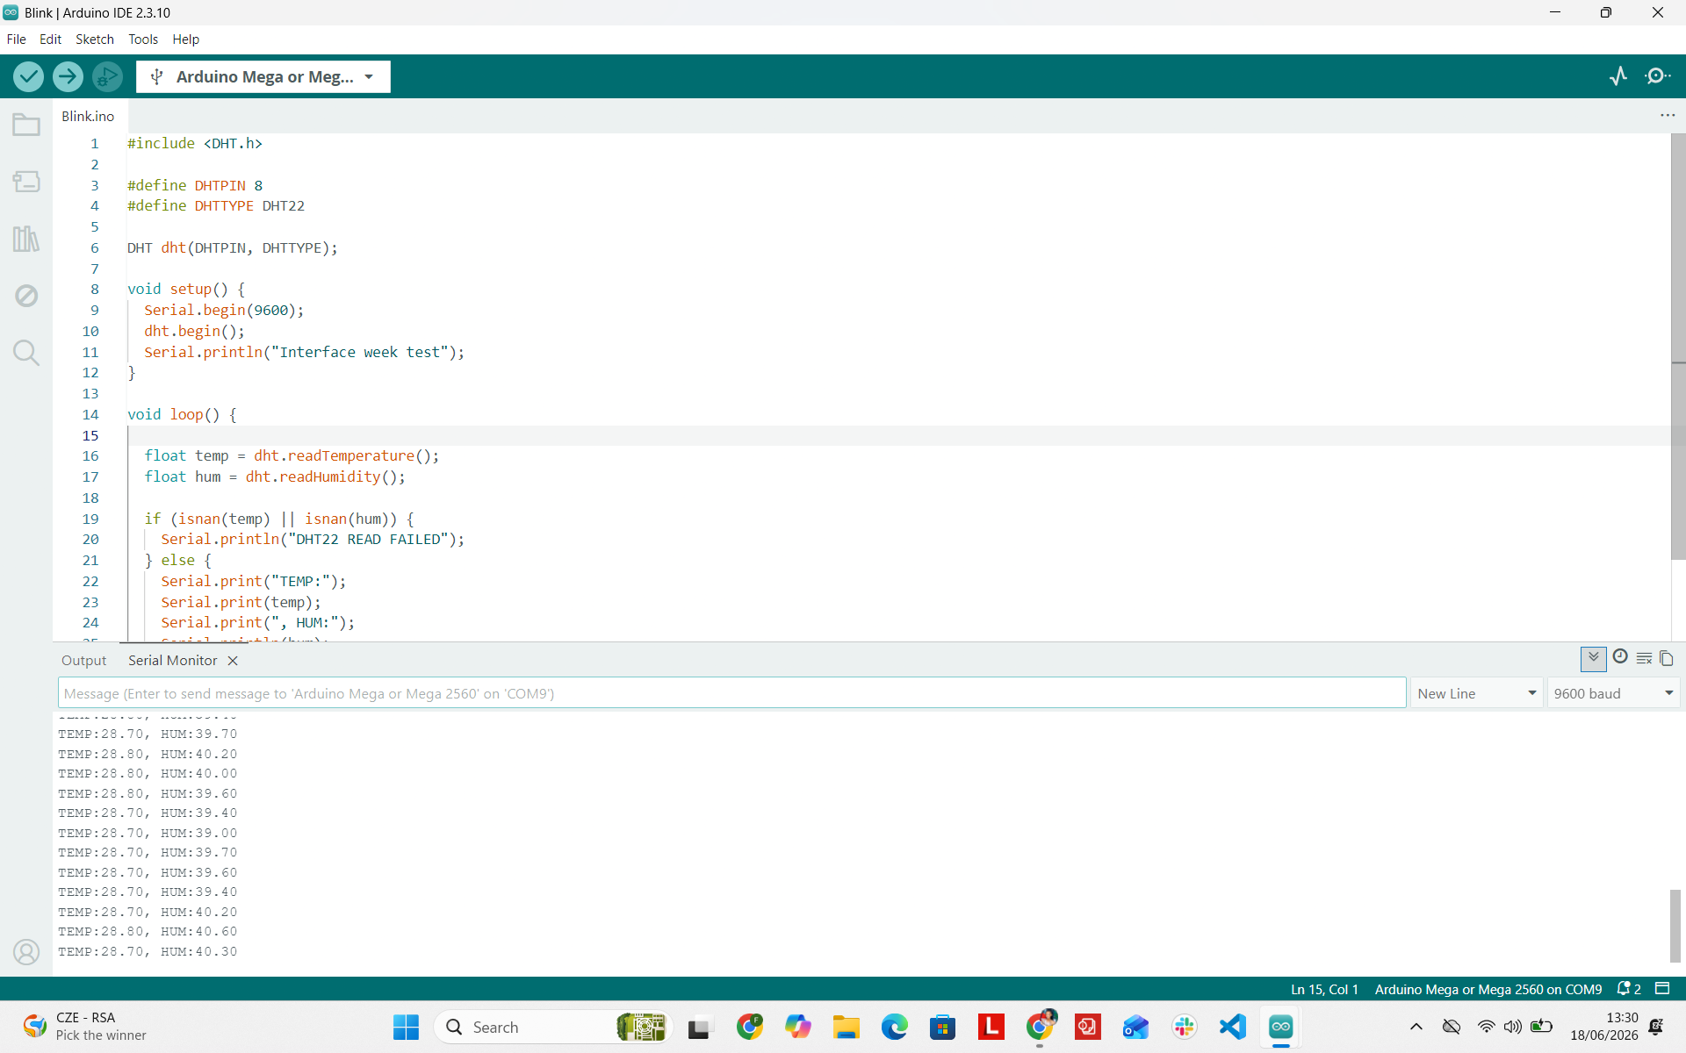Open the Tools menu
Screen dimensions: 1686x1053
143,39
